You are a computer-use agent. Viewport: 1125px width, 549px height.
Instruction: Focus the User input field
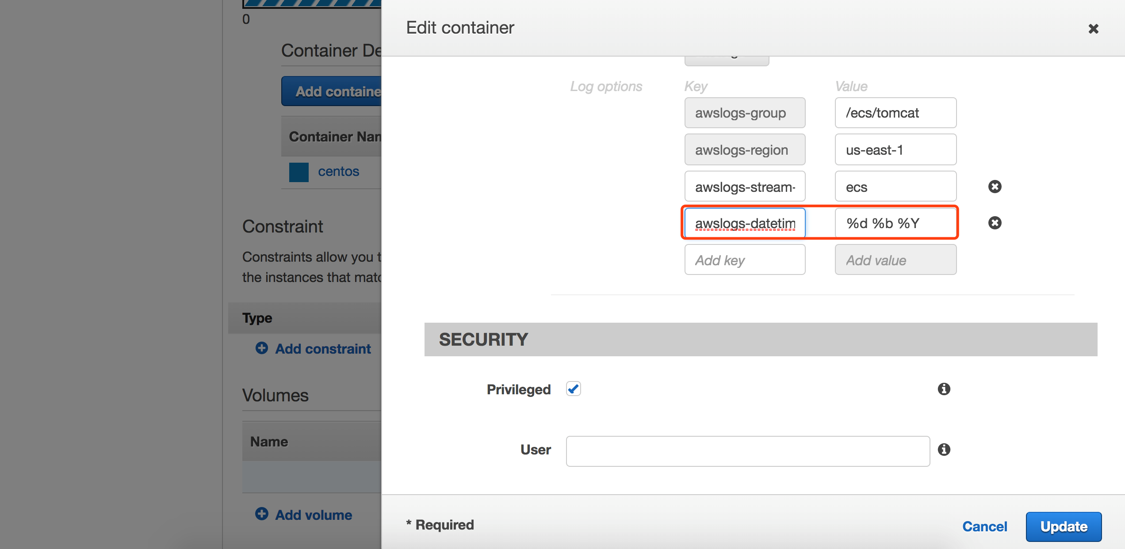click(747, 451)
